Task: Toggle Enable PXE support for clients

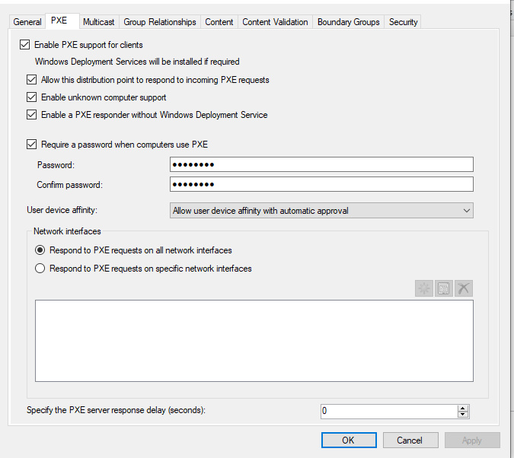Action: tap(25, 45)
